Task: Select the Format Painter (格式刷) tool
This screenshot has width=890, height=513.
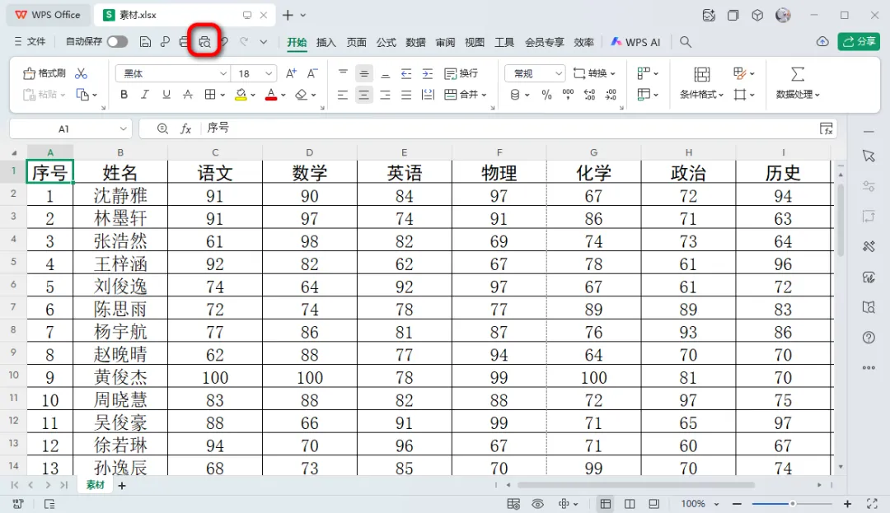Action: (x=44, y=73)
